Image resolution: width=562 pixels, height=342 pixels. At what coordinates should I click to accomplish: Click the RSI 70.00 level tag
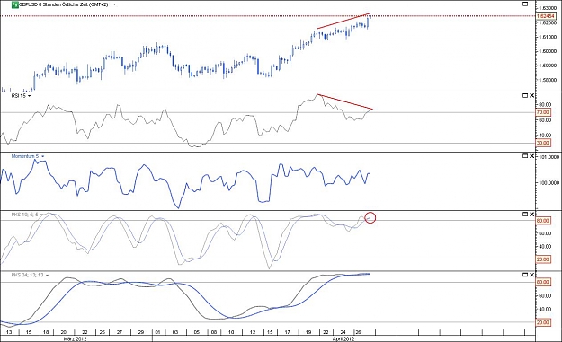pyautogui.click(x=542, y=112)
